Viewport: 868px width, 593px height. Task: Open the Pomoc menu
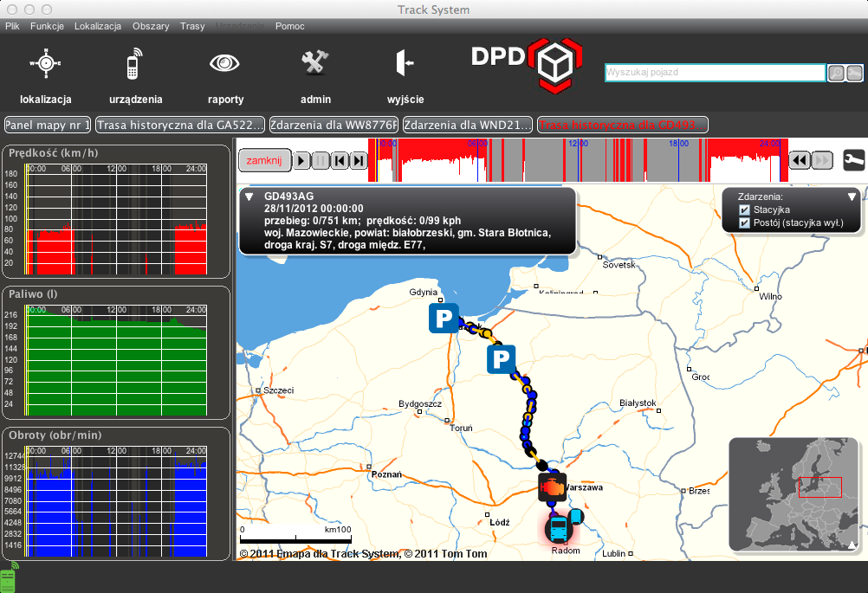(289, 26)
